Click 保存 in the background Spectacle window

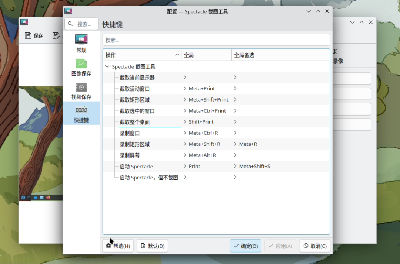[x=34, y=35]
